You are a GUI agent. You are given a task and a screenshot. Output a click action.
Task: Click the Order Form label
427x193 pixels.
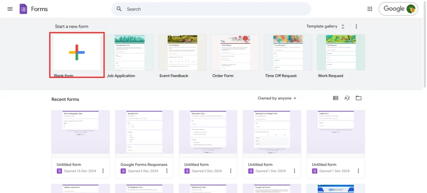pyautogui.click(x=223, y=76)
